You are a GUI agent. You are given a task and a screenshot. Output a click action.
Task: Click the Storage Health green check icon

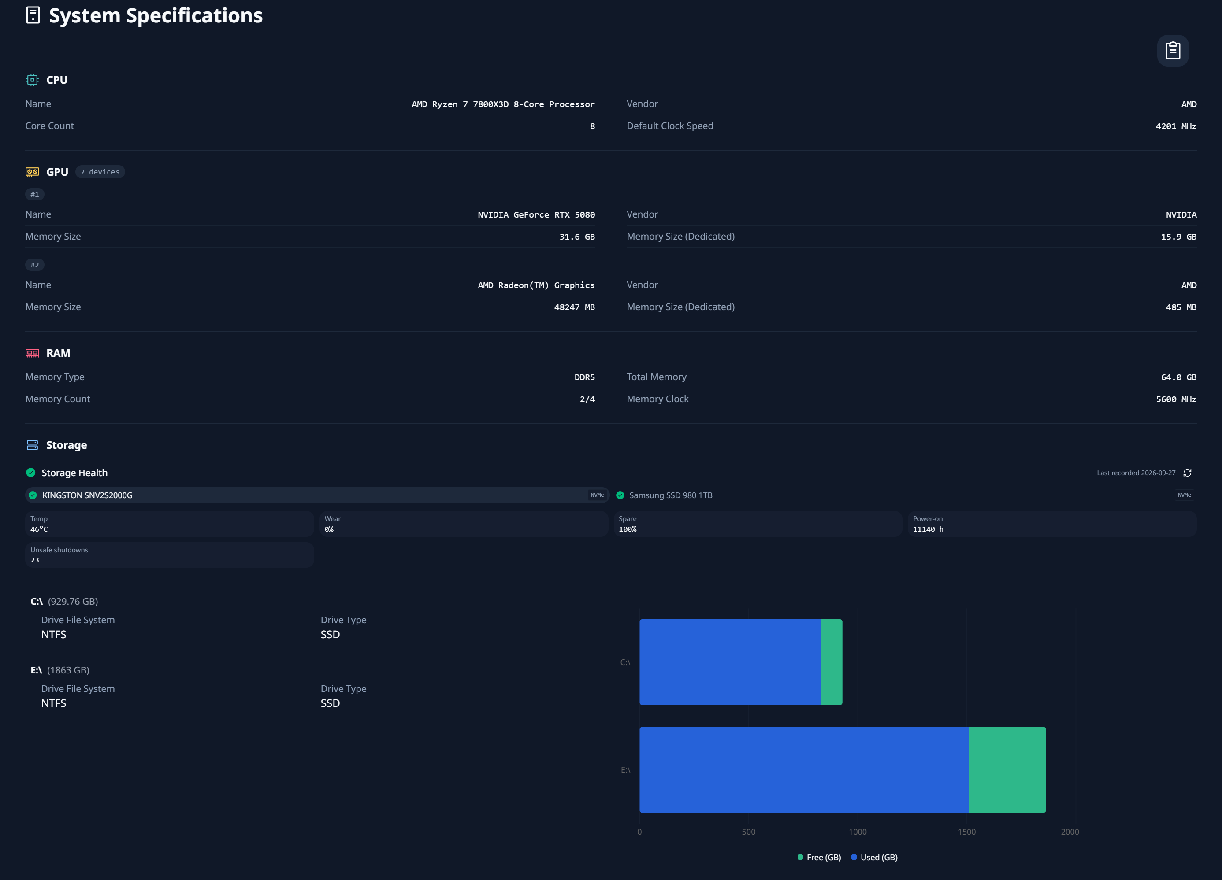[x=31, y=473]
